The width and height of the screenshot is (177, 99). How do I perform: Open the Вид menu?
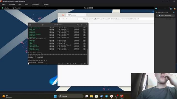coord(20,4)
